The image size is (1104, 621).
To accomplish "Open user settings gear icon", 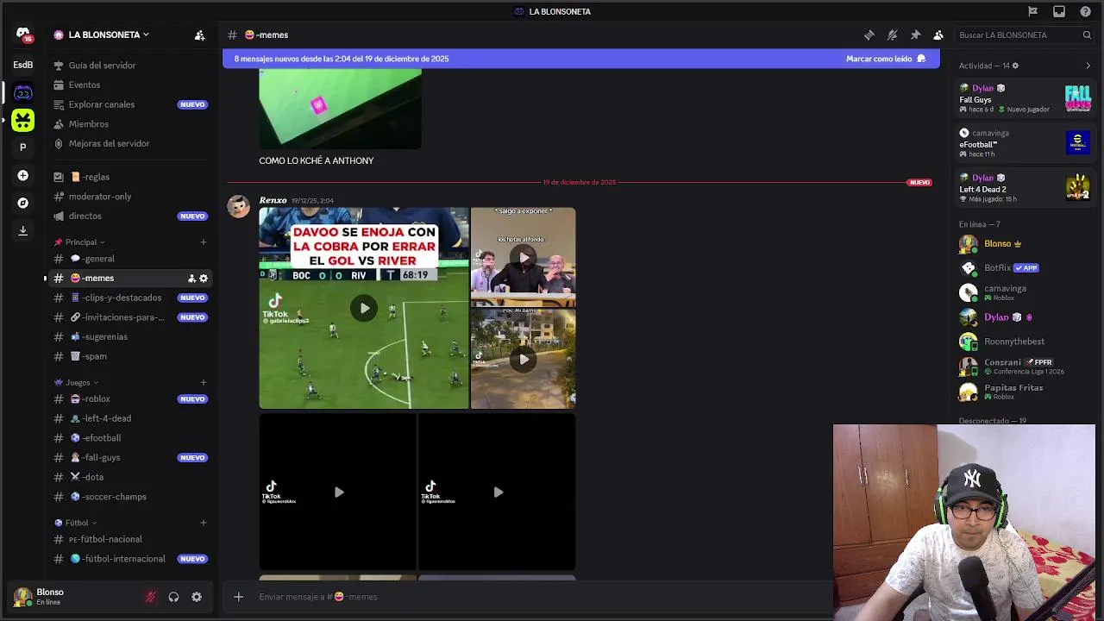I will pyautogui.click(x=197, y=597).
